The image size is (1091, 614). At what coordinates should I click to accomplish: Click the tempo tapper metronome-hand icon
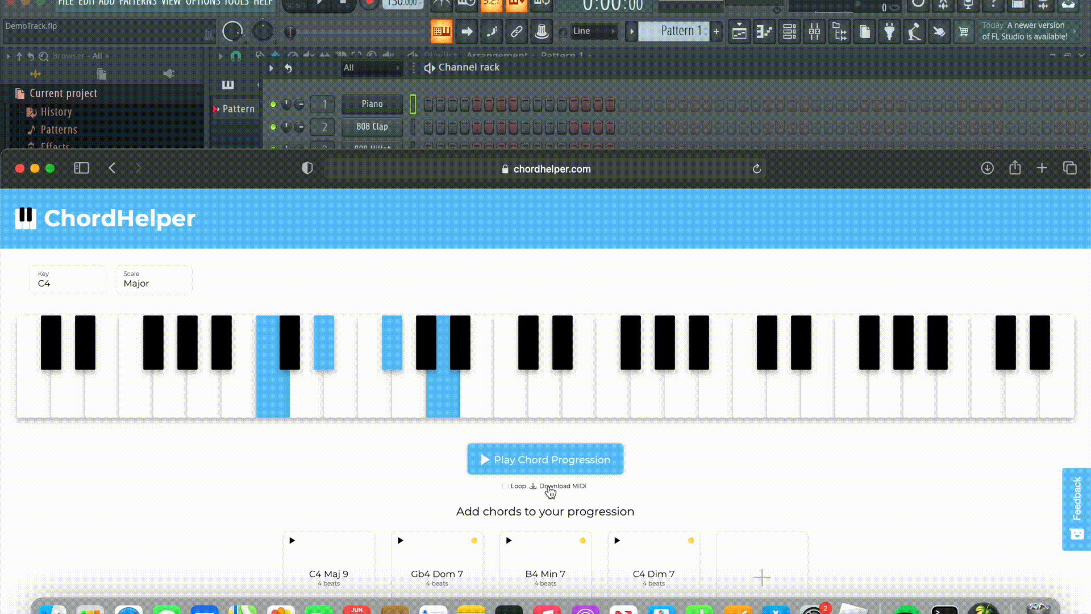click(x=914, y=32)
